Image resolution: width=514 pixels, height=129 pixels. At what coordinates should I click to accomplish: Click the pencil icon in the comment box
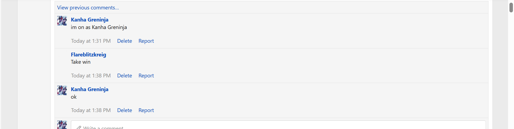[79, 127]
